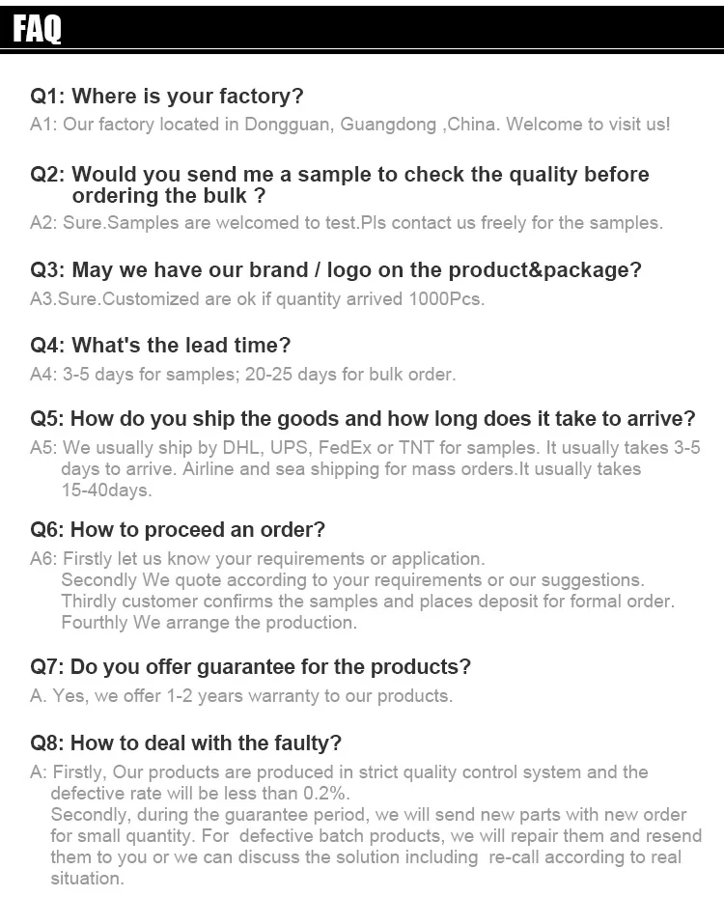Click the A1 answer about Dongguan factory
Image resolution: width=724 pixels, height=897 pixels.
click(349, 125)
